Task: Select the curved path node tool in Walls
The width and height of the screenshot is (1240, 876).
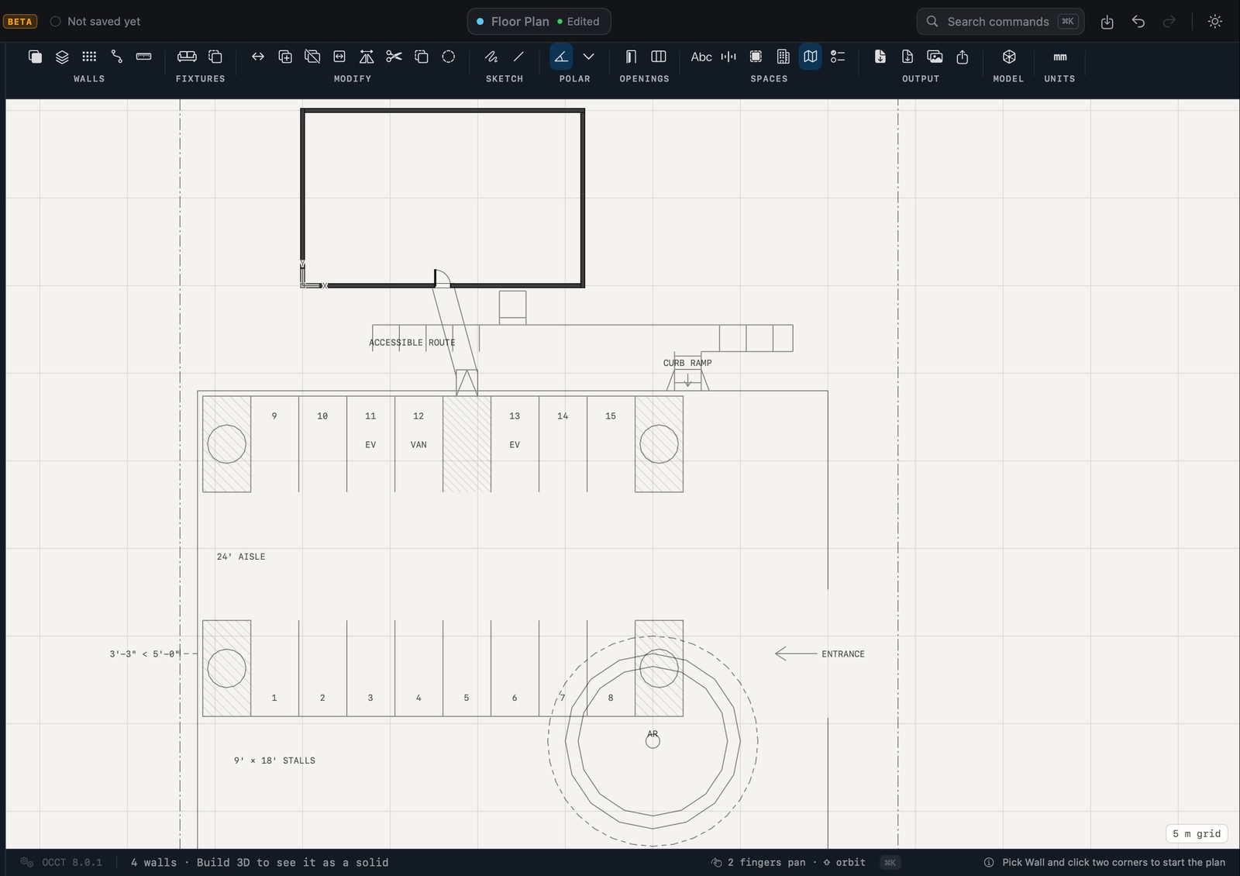Action: coord(116,57)
